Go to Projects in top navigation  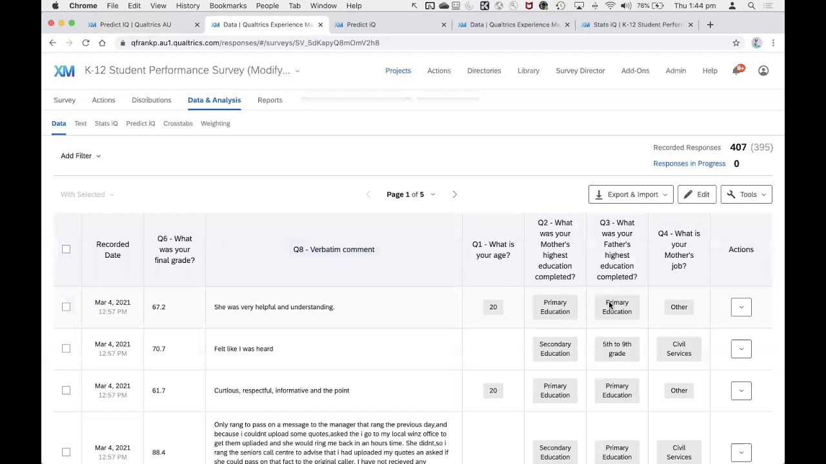coord(398,71)
